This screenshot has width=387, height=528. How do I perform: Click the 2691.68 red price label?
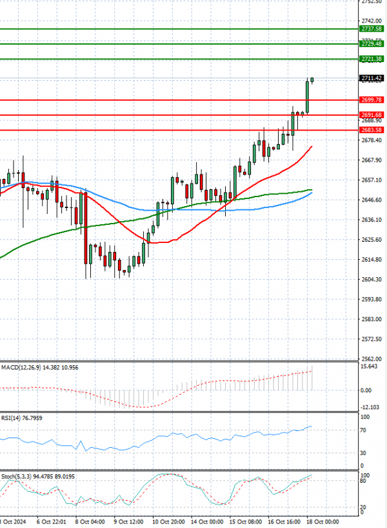372,115
